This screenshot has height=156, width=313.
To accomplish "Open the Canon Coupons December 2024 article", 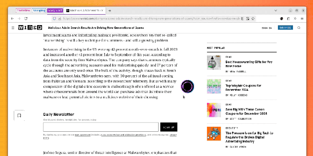I will 246,111.
